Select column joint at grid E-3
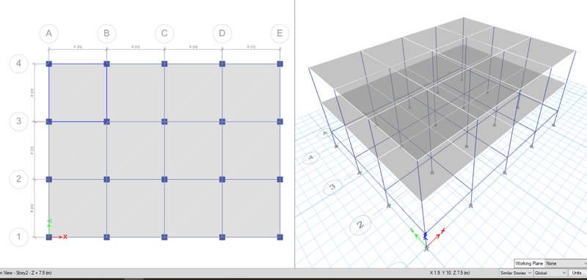Screen dimensions: 587x280 280,122
